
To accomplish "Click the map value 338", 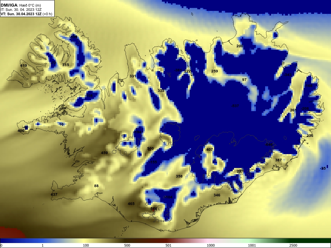I will click(x=161, y=91).
